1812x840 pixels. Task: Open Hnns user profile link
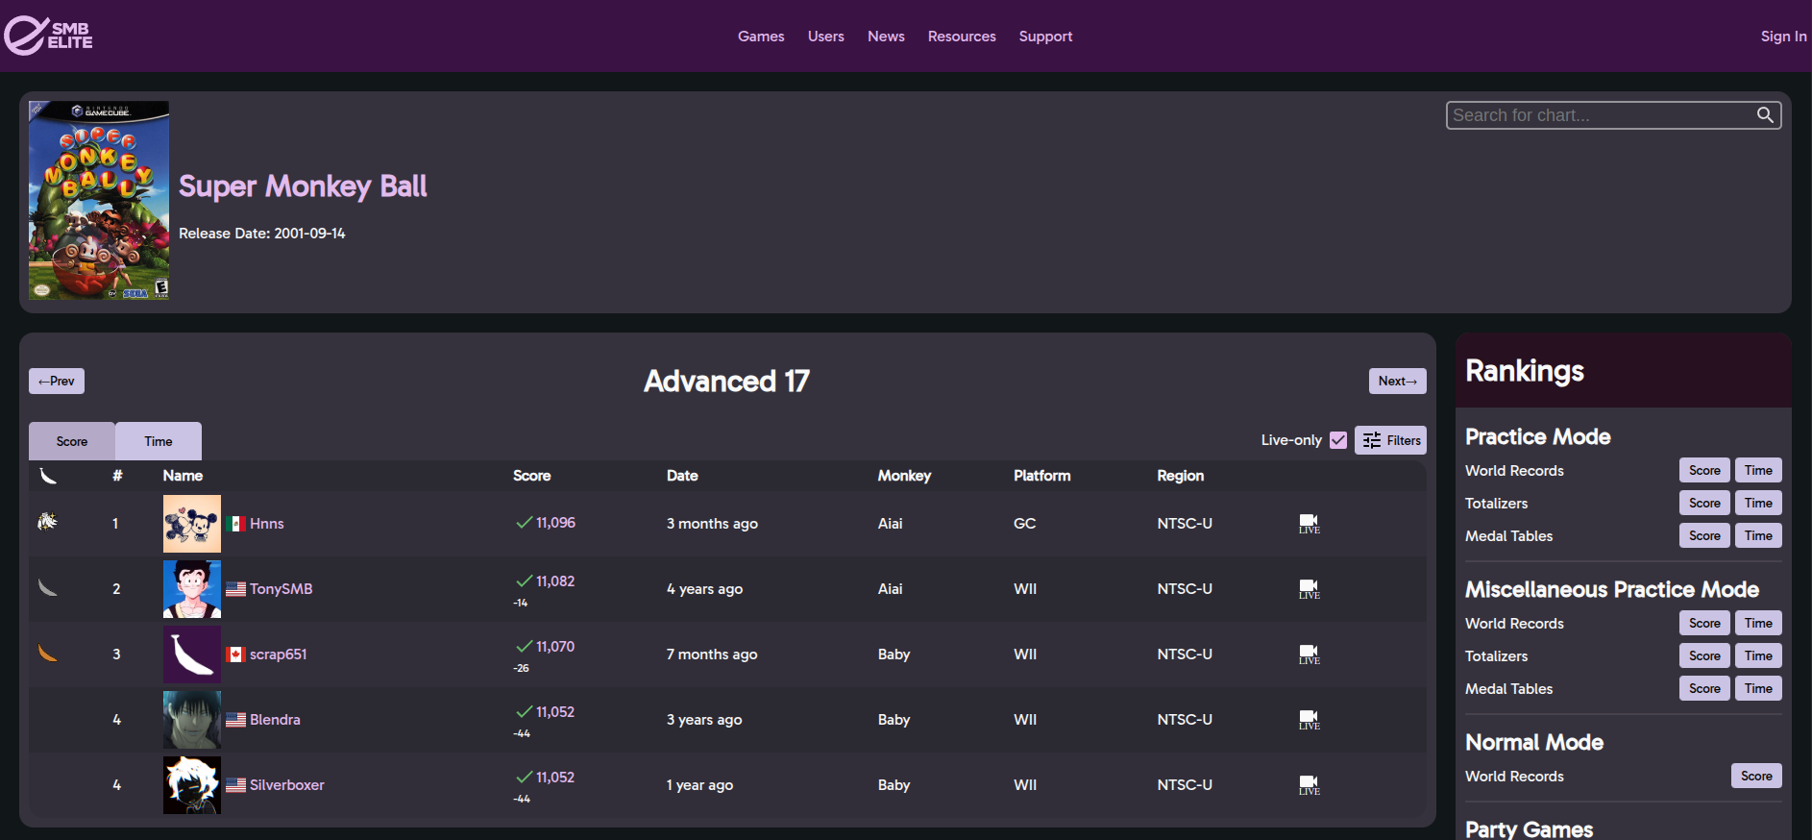point(267,524)
